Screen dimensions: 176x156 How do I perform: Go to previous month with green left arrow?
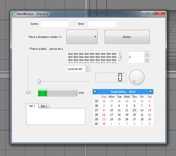95,92
